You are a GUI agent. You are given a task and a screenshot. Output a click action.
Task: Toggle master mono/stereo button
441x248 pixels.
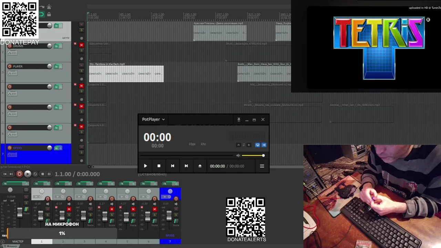(26, 190)
